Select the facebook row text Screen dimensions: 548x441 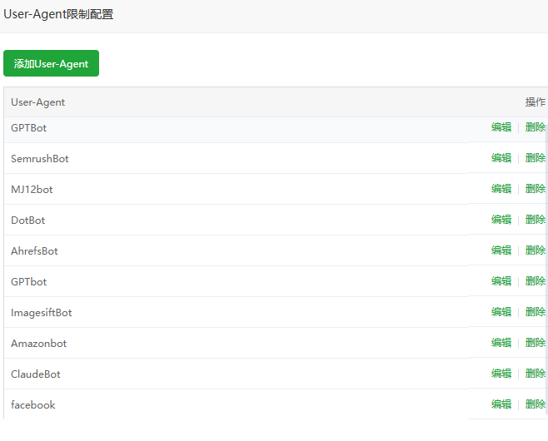click(32, 404)
